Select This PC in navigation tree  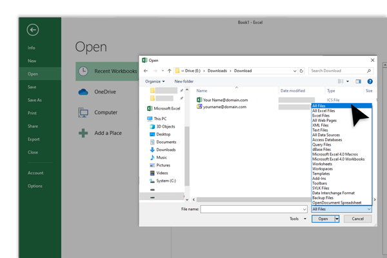[157, 119]
